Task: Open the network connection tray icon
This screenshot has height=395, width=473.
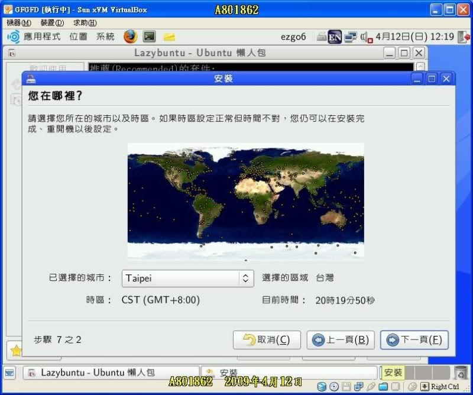Action: coord(351,37)
